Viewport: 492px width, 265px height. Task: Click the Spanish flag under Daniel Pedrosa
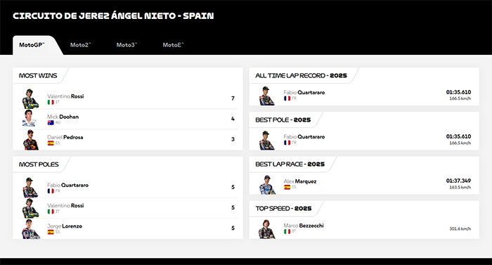[x=51, y=143]
